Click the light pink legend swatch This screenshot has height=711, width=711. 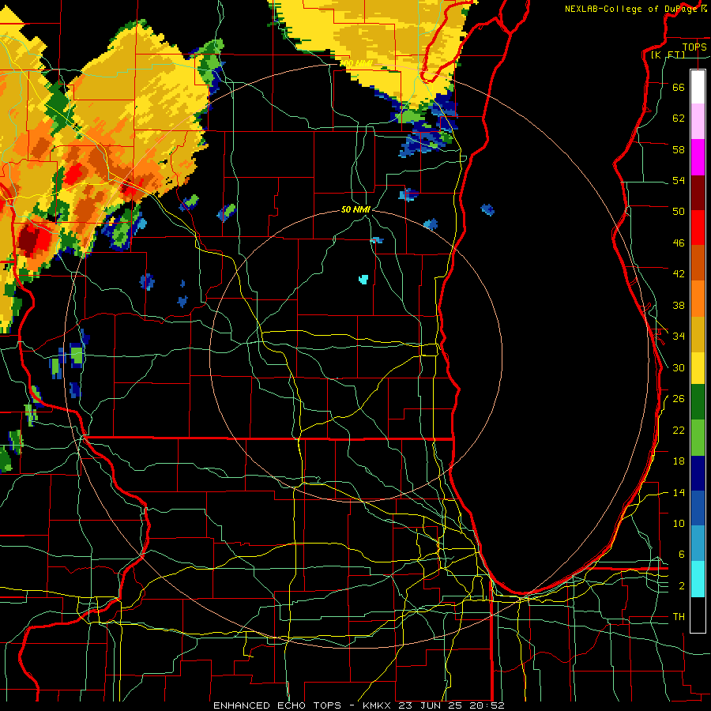pos(698,121)
